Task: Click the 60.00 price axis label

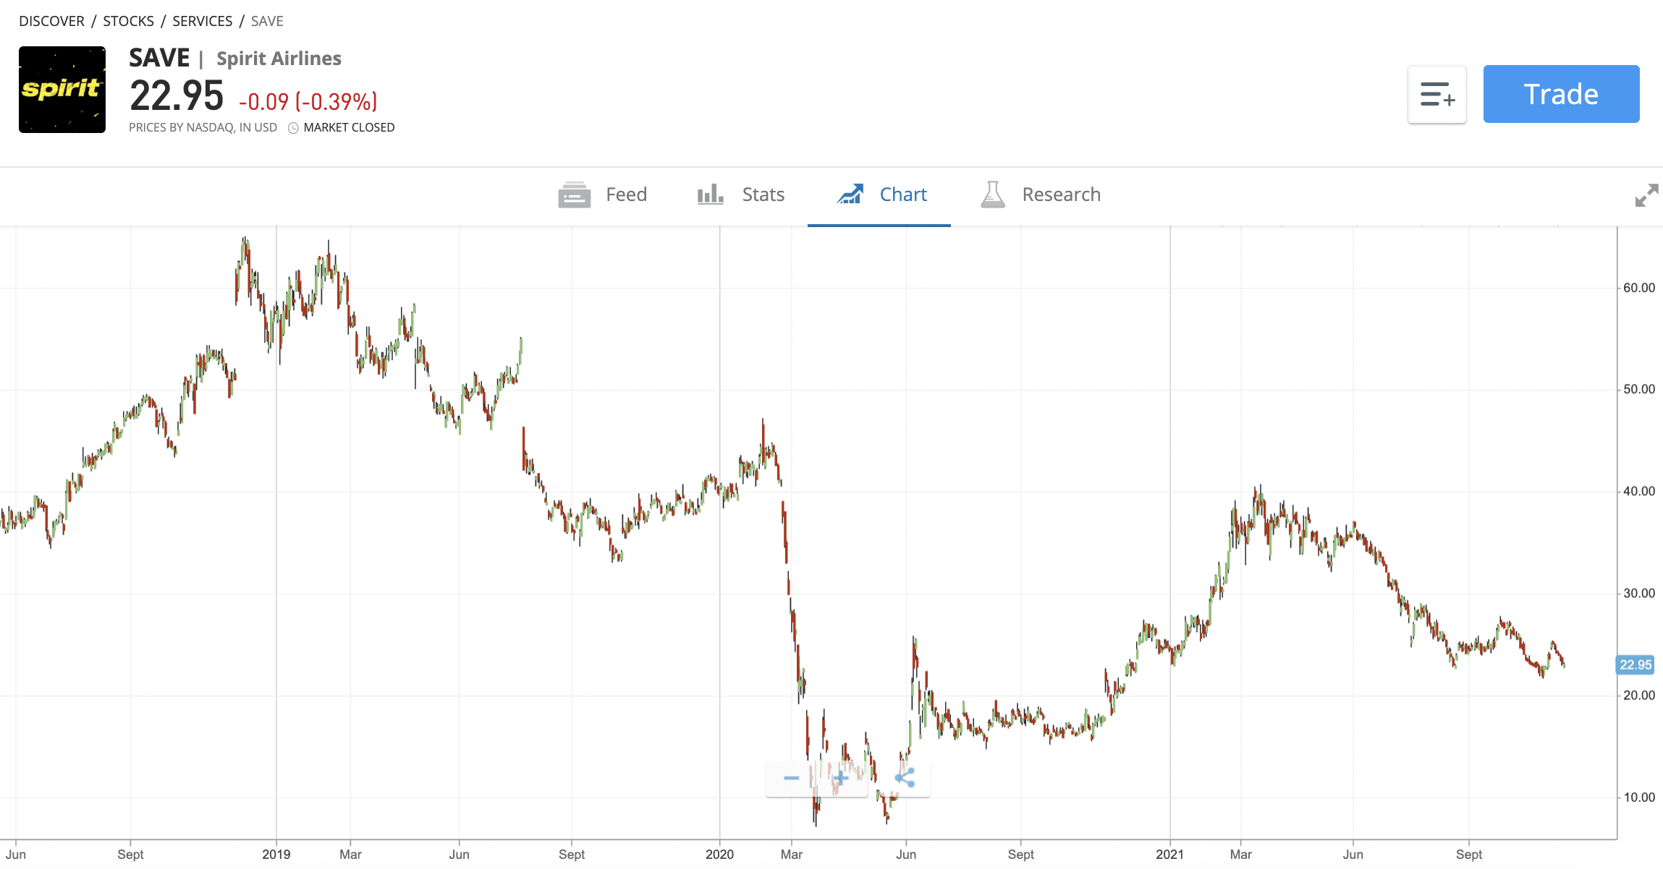Action: pyautogui.click(x=1638, y=288)
